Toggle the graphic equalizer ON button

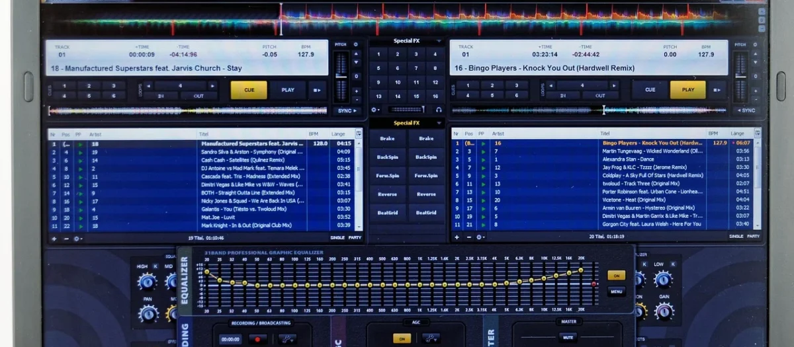pyautogui.click(x=616, y=276)
